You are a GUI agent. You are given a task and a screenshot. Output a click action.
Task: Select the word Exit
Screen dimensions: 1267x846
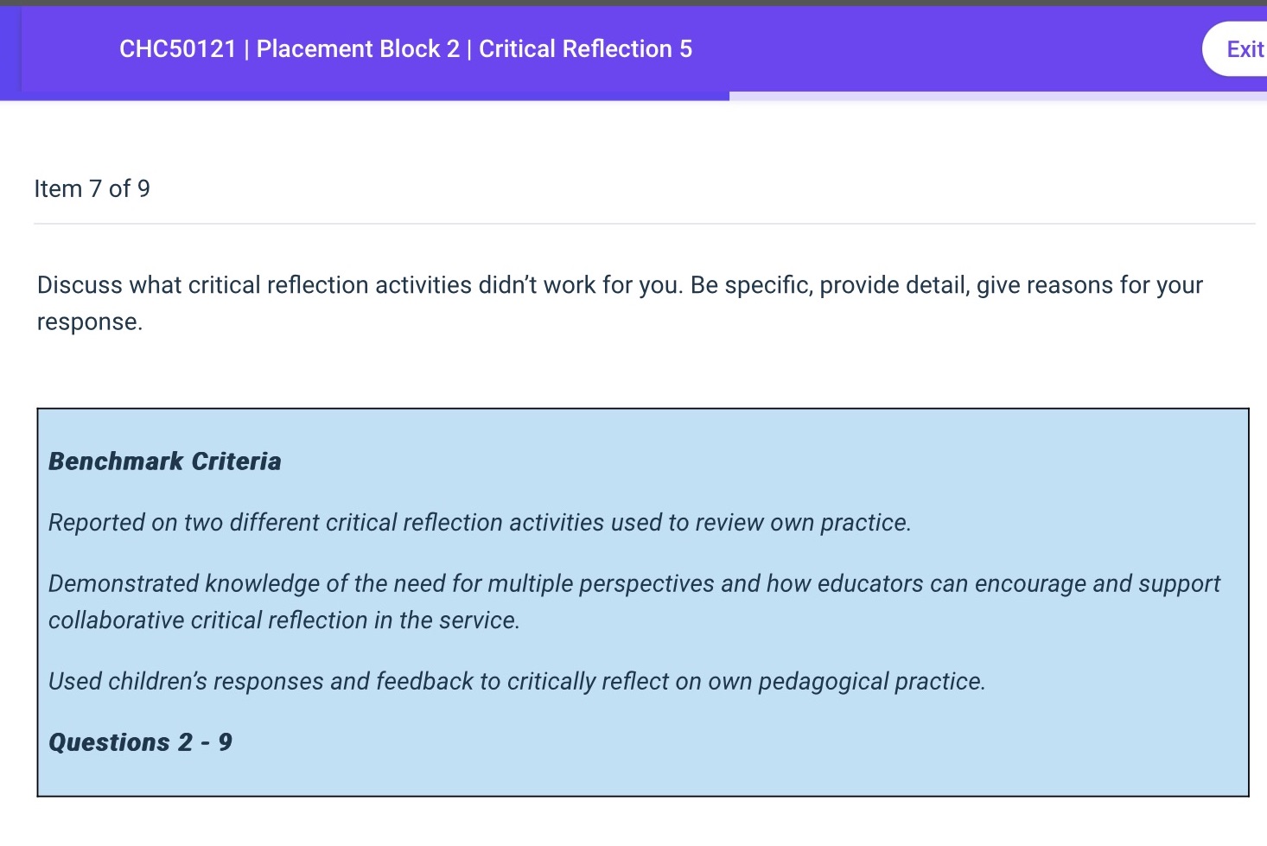pyautogui.click(x=1245, y=49)
